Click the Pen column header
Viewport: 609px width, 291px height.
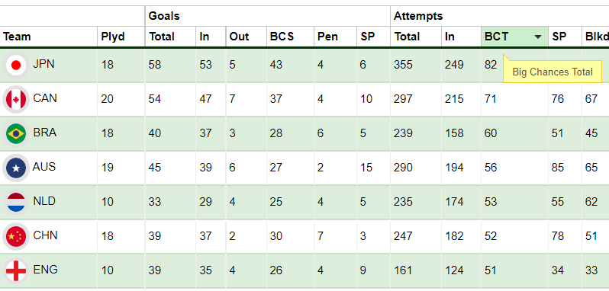tap(327, 37)
